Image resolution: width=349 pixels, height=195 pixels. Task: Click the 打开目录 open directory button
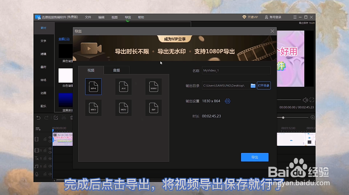point(263,85)
